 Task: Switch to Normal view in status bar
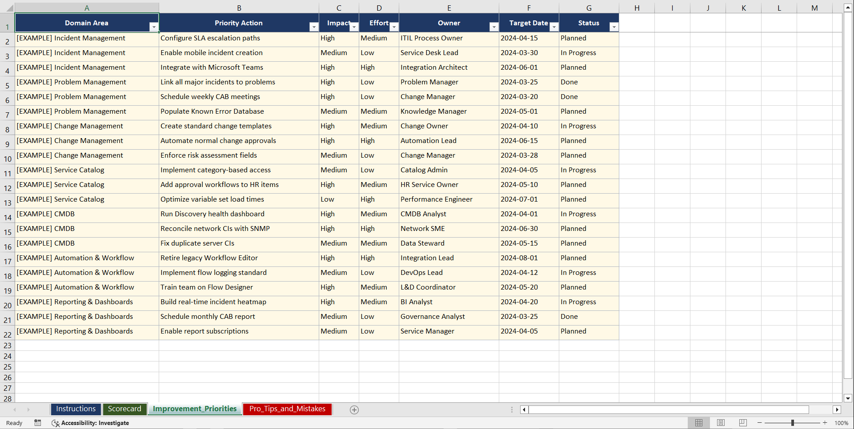tap(698, 423)
